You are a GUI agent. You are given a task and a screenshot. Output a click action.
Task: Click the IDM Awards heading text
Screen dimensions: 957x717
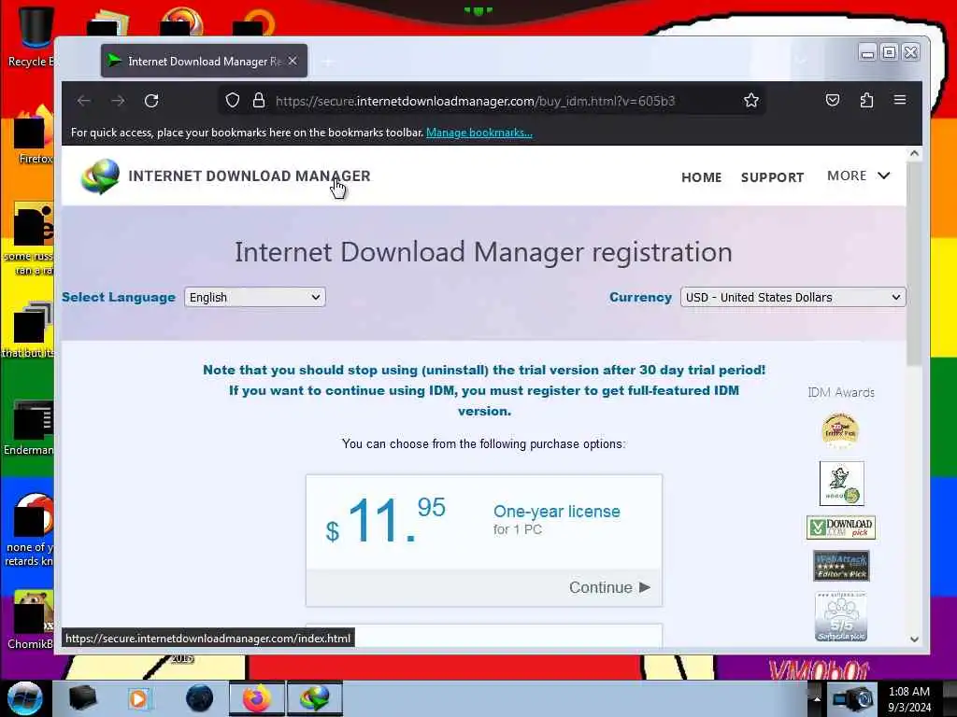click(841, 393)
